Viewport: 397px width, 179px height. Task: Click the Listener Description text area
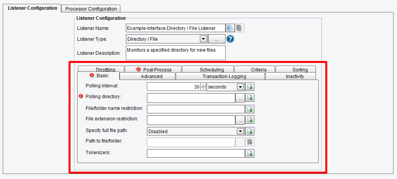175,53
